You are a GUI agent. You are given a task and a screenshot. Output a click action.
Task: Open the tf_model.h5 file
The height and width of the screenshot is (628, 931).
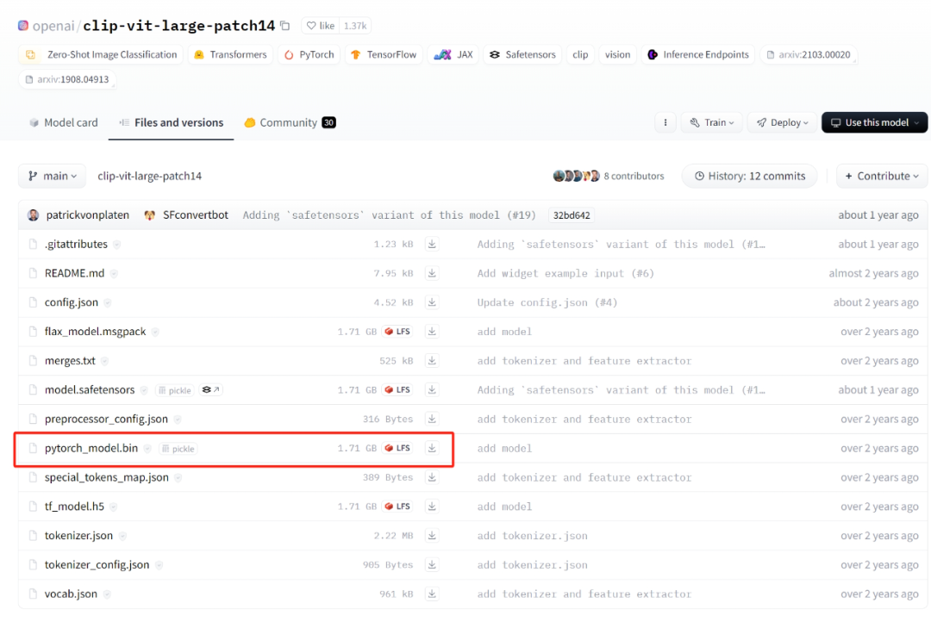click(x=74, y=507)
